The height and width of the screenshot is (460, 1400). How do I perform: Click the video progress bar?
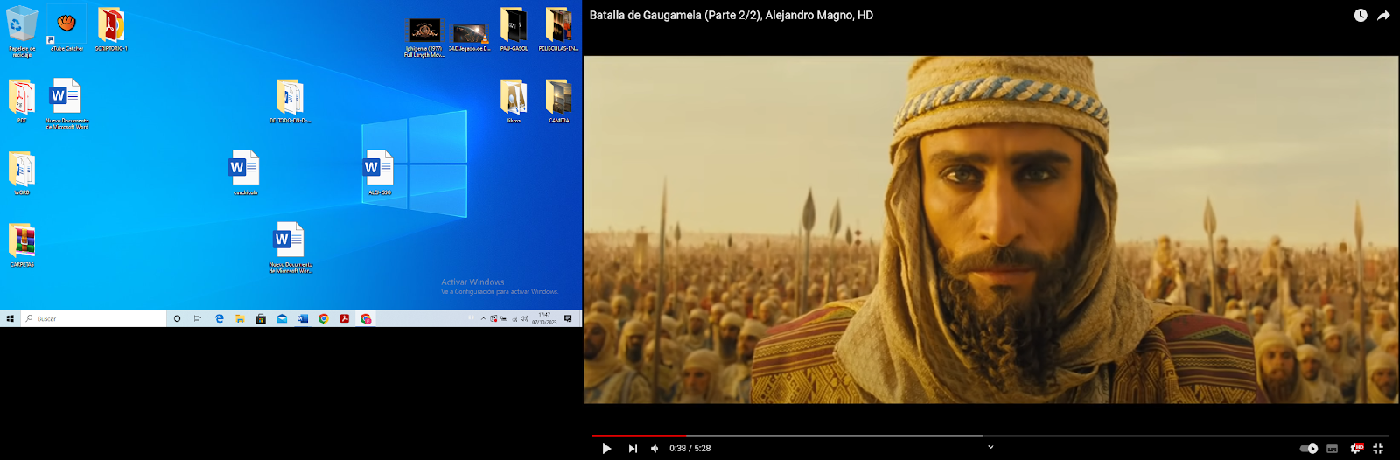[990, 436]
